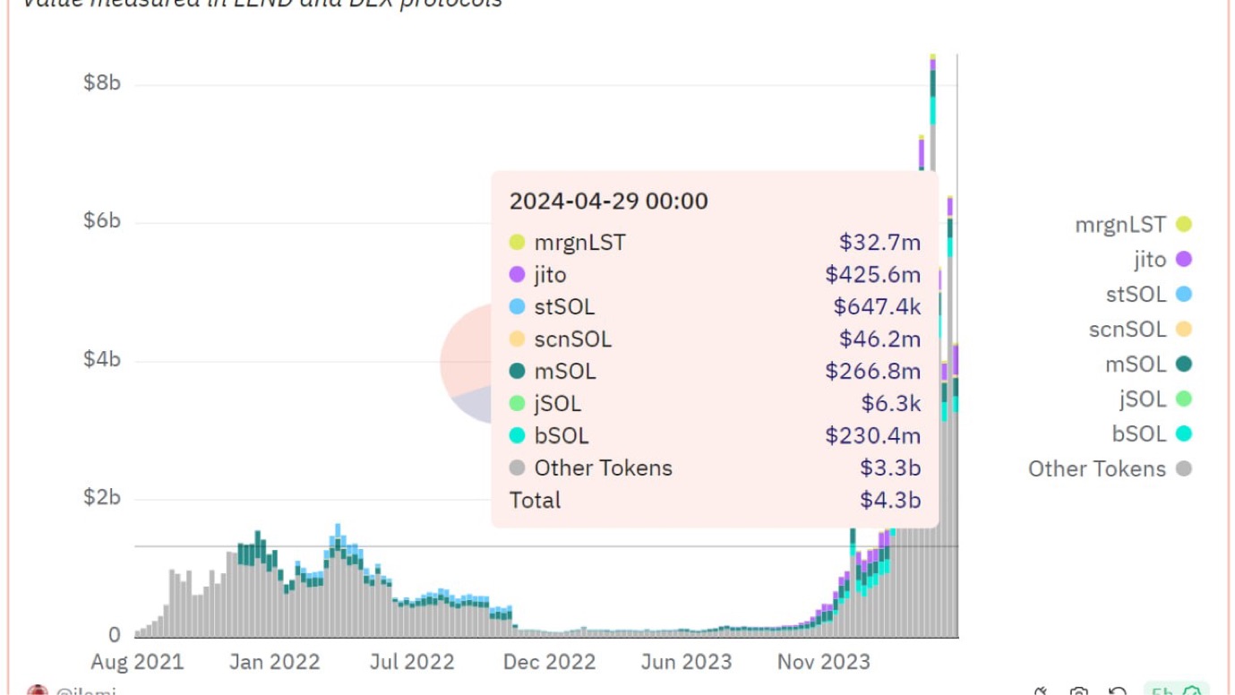Click the green 5h refresh badge

(x=1175, y=691)
